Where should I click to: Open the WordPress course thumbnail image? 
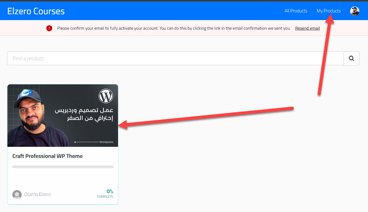63,116
